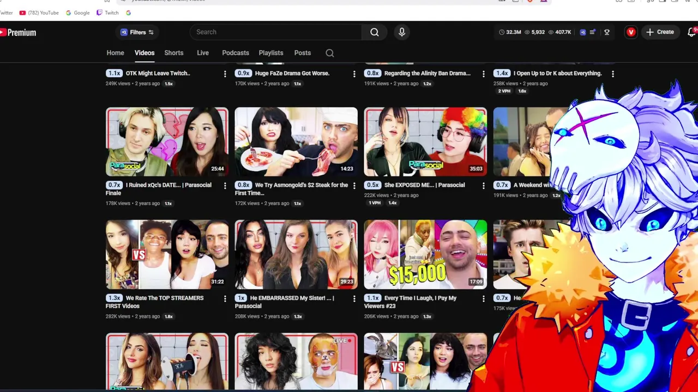The height and width of the screenshot is (392, 698).
Task: Click the 32.3M clock stat
Action: (x=510, y=32)
